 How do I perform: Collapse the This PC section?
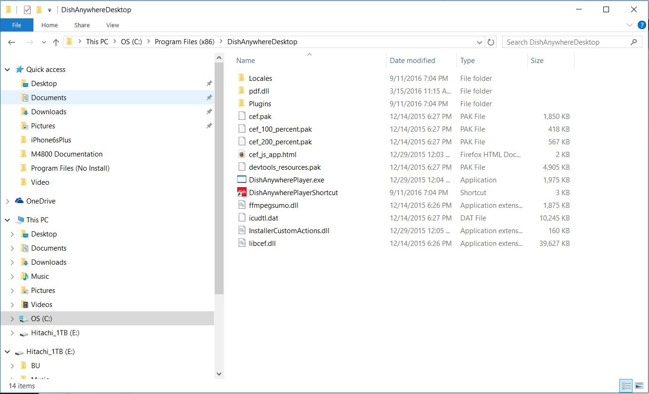[x=7, y=220]
